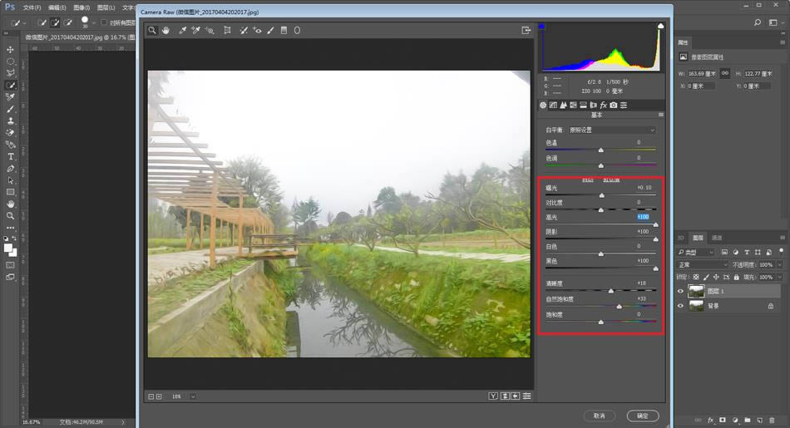Click the 取消 button

tap(599, 416)
